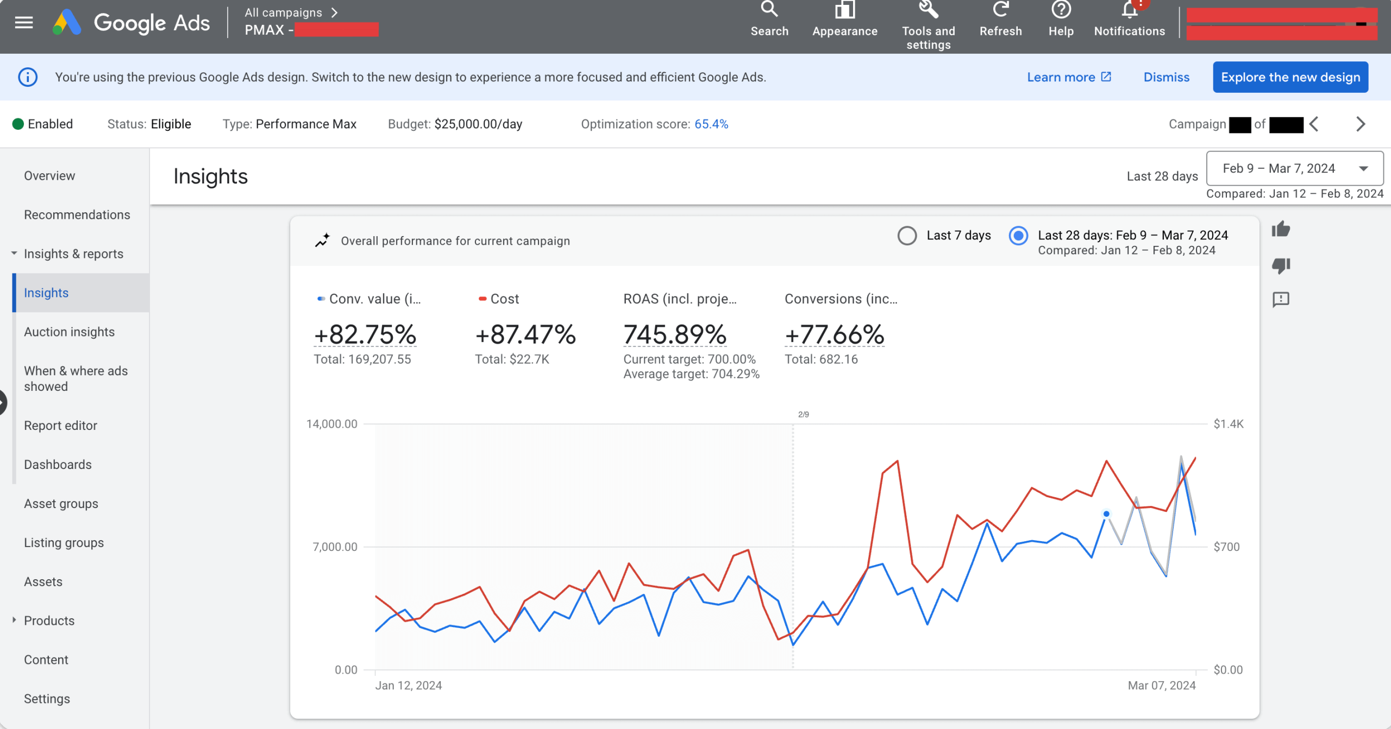Screen dimensions: 1391x729
Task: Select Conversions metric +77.66%
Action: pos(835,334)
